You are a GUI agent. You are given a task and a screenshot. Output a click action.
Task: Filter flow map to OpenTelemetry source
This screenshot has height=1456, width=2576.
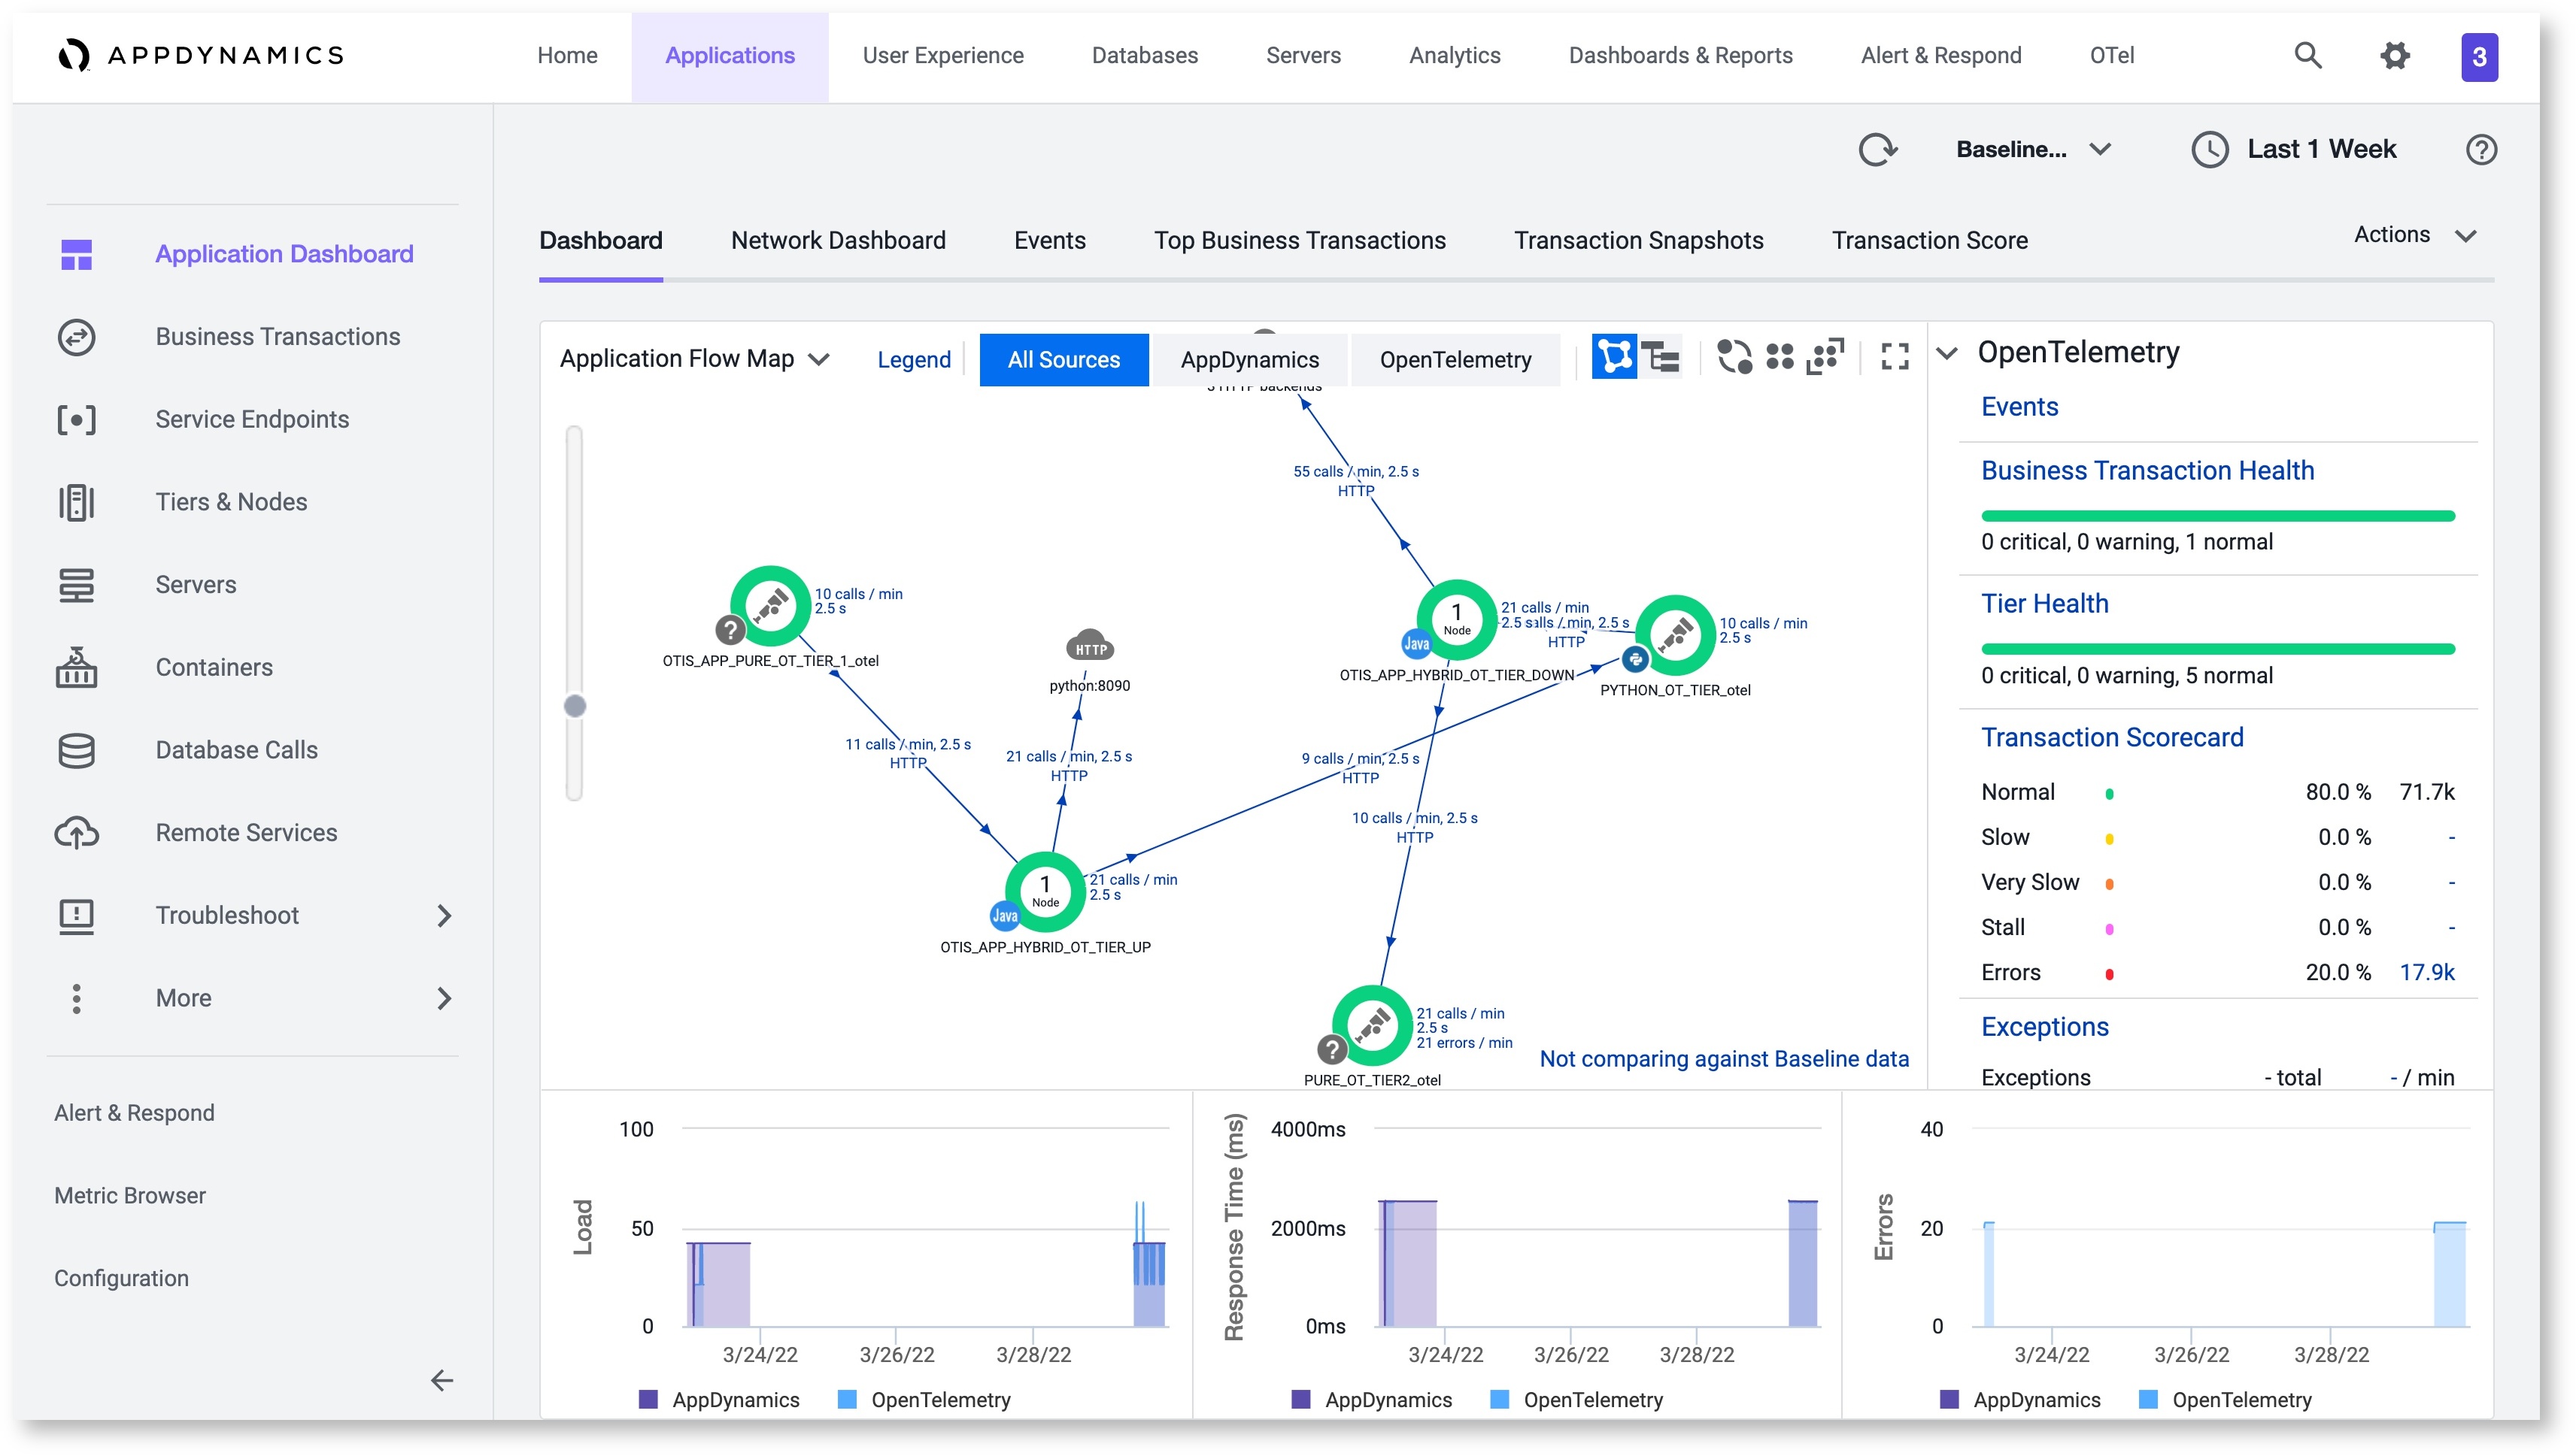point(1455,360)
